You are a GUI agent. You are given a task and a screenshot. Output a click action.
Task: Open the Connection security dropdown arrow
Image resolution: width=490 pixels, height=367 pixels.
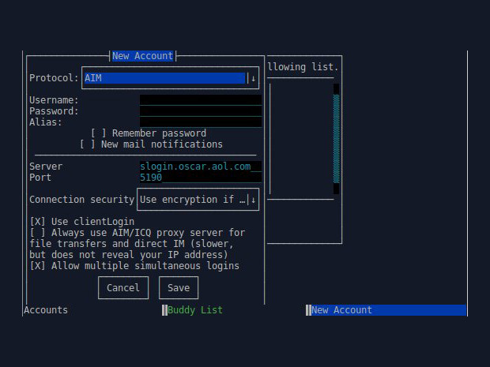click(253, 200)
